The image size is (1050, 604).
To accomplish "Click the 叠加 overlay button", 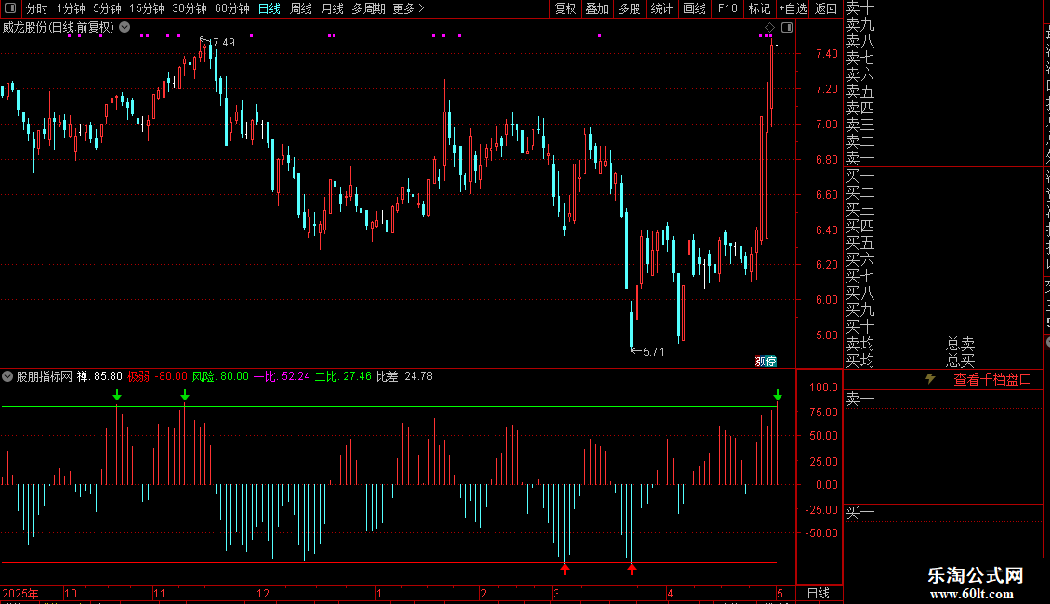I will [x=597, y=8].
